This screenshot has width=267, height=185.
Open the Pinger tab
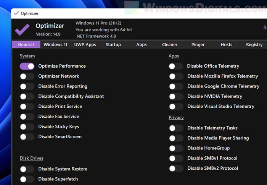(x=198, y=45)
